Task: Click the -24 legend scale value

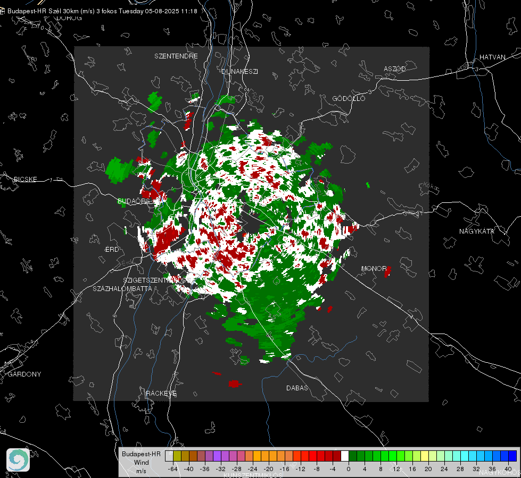Action: 253,469
